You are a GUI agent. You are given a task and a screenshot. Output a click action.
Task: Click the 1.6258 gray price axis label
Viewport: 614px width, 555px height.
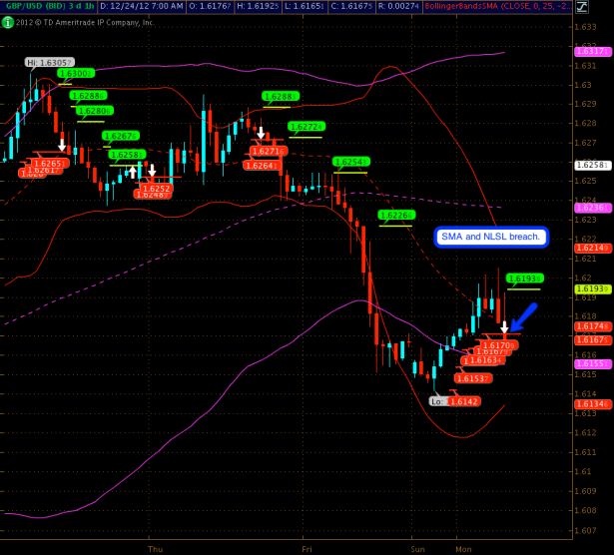pyautogui.click(x=592, y=165)
